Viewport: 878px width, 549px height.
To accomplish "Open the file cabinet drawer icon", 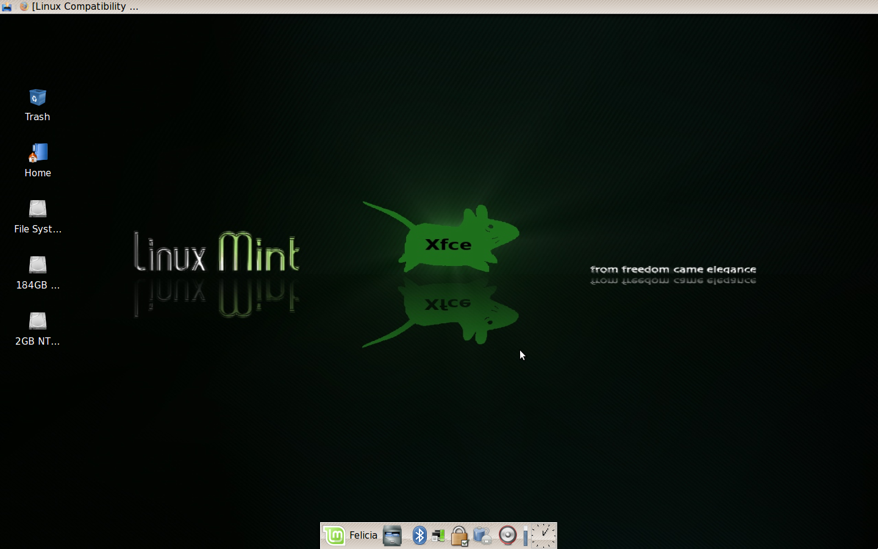I will [393, 536].
